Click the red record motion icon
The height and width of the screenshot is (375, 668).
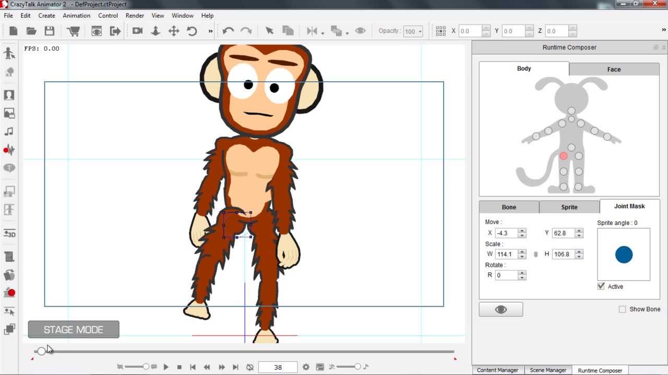tap(9, 293)
